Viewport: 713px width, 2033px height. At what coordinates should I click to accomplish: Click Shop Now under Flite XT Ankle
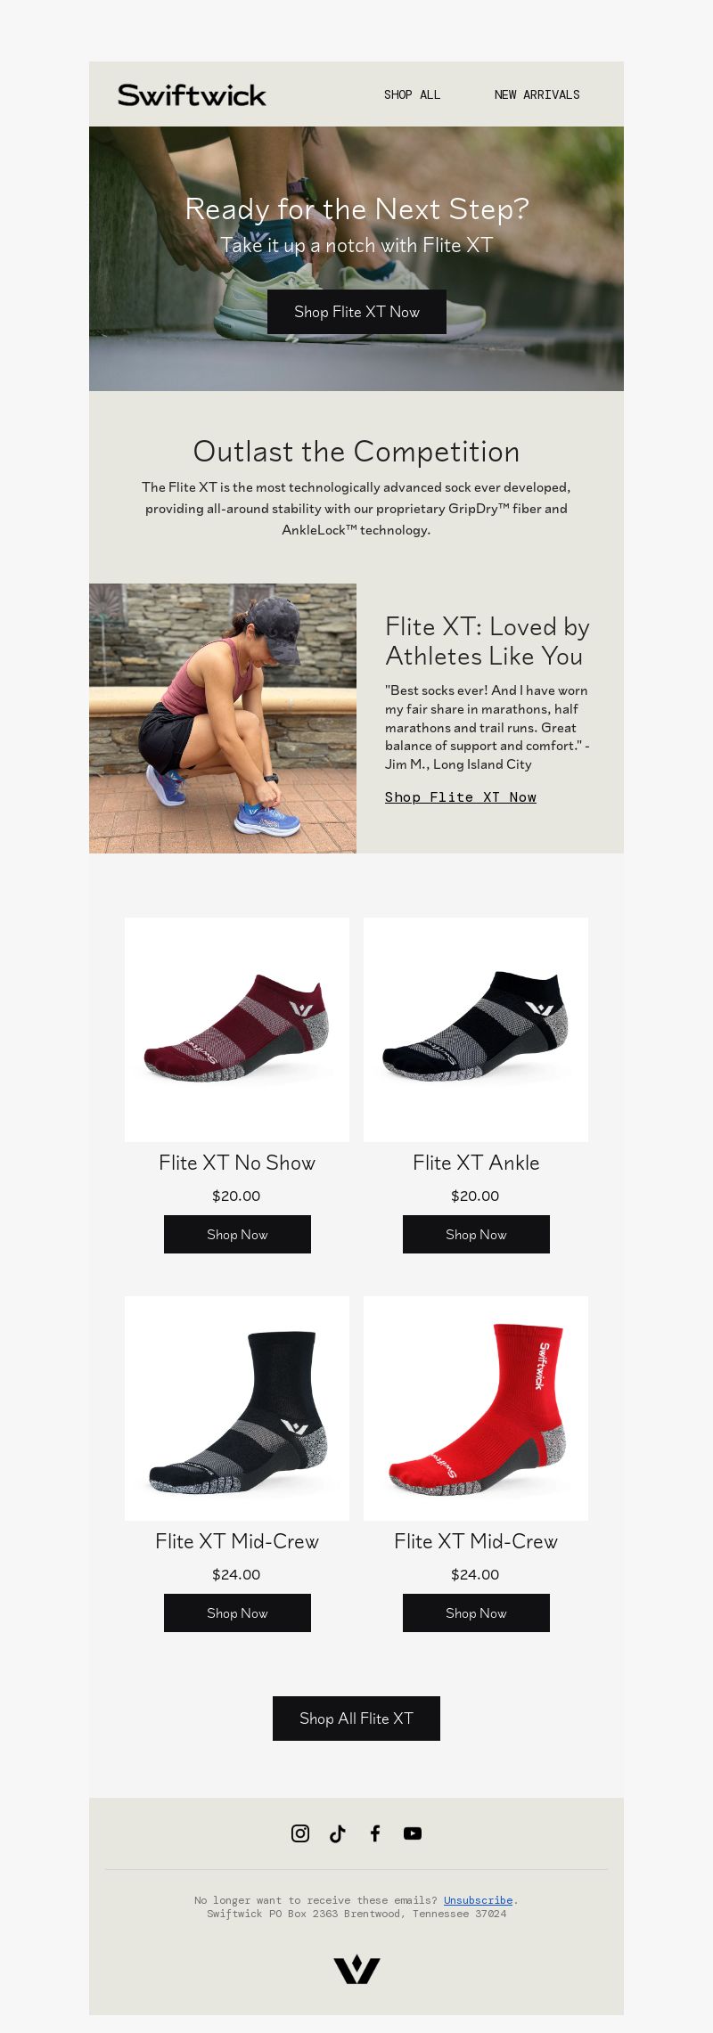476,1234
